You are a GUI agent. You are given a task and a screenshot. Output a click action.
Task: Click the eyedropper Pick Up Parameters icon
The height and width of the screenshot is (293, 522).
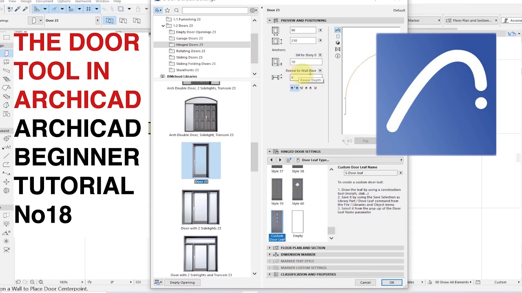pyautogui.click(x=17, y=9)
